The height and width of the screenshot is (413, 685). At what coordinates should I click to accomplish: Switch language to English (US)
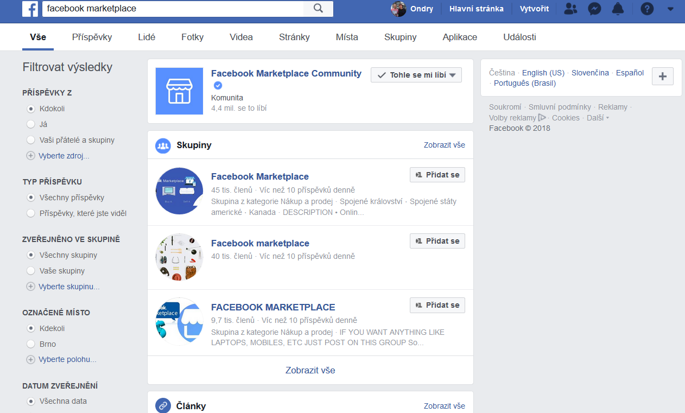tap(543, 73)
